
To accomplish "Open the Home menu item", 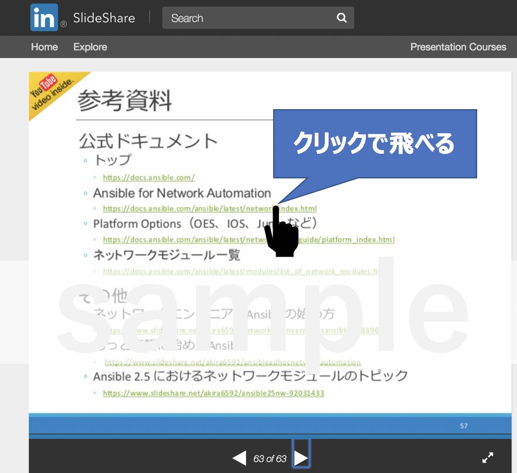I will point(45,47).
